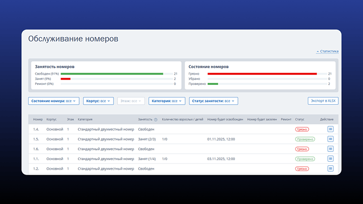
Task: Click the Этаж column header
Action: (71, 120)
